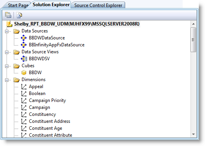The height and width of the screenshot is (146, 205).
Task: Open the Source Control Explorer tab
Action: (98, 5)
